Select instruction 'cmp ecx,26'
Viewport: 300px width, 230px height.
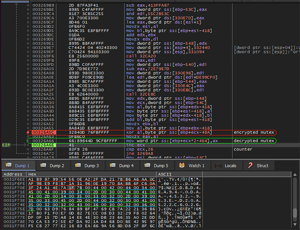tap(139, 149)
